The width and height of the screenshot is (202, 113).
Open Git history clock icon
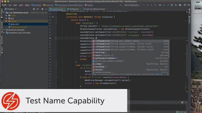pos(172,5)
